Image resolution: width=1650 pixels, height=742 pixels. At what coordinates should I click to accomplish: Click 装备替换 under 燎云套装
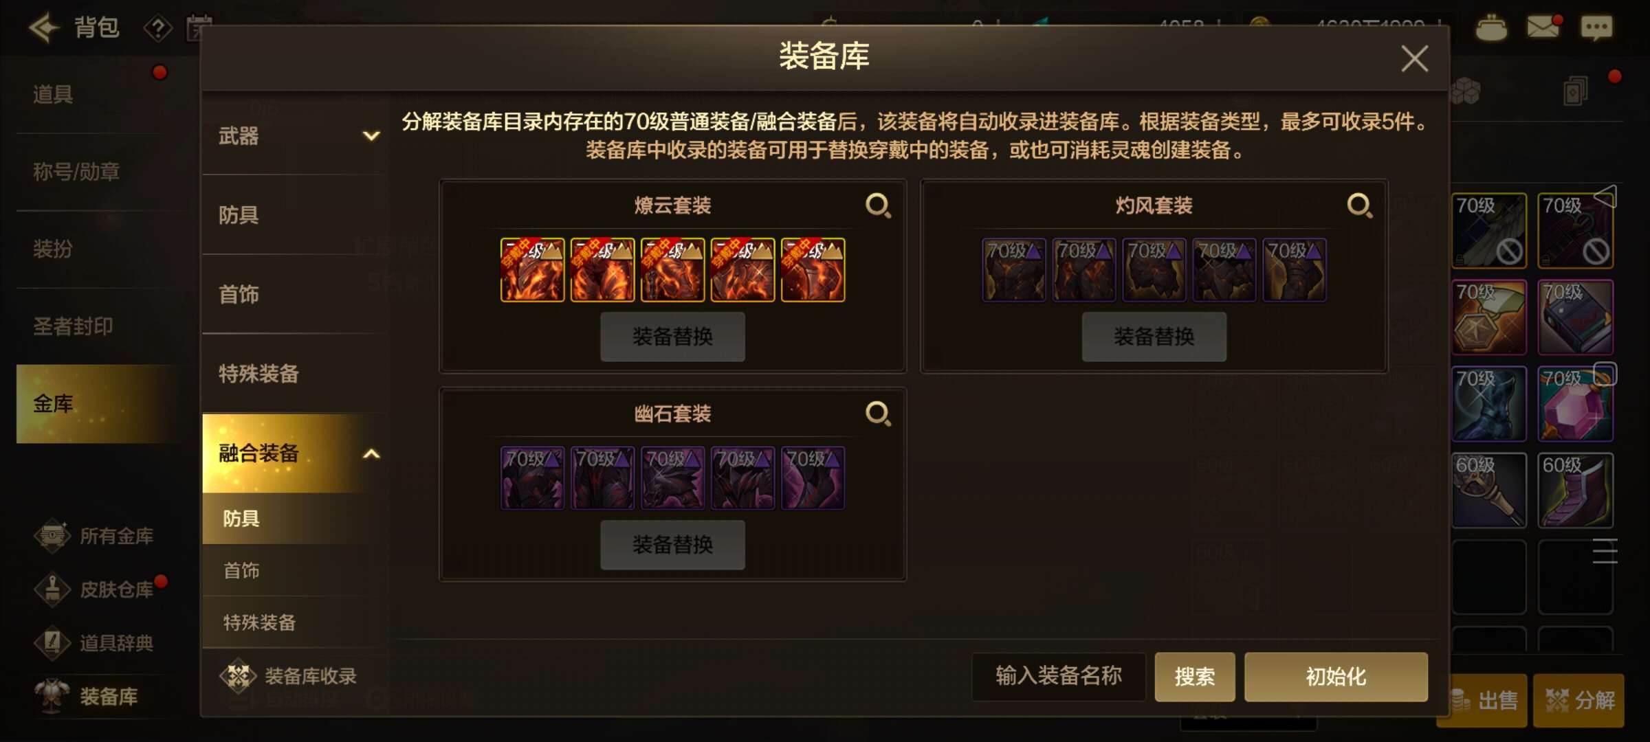(672, 337)
